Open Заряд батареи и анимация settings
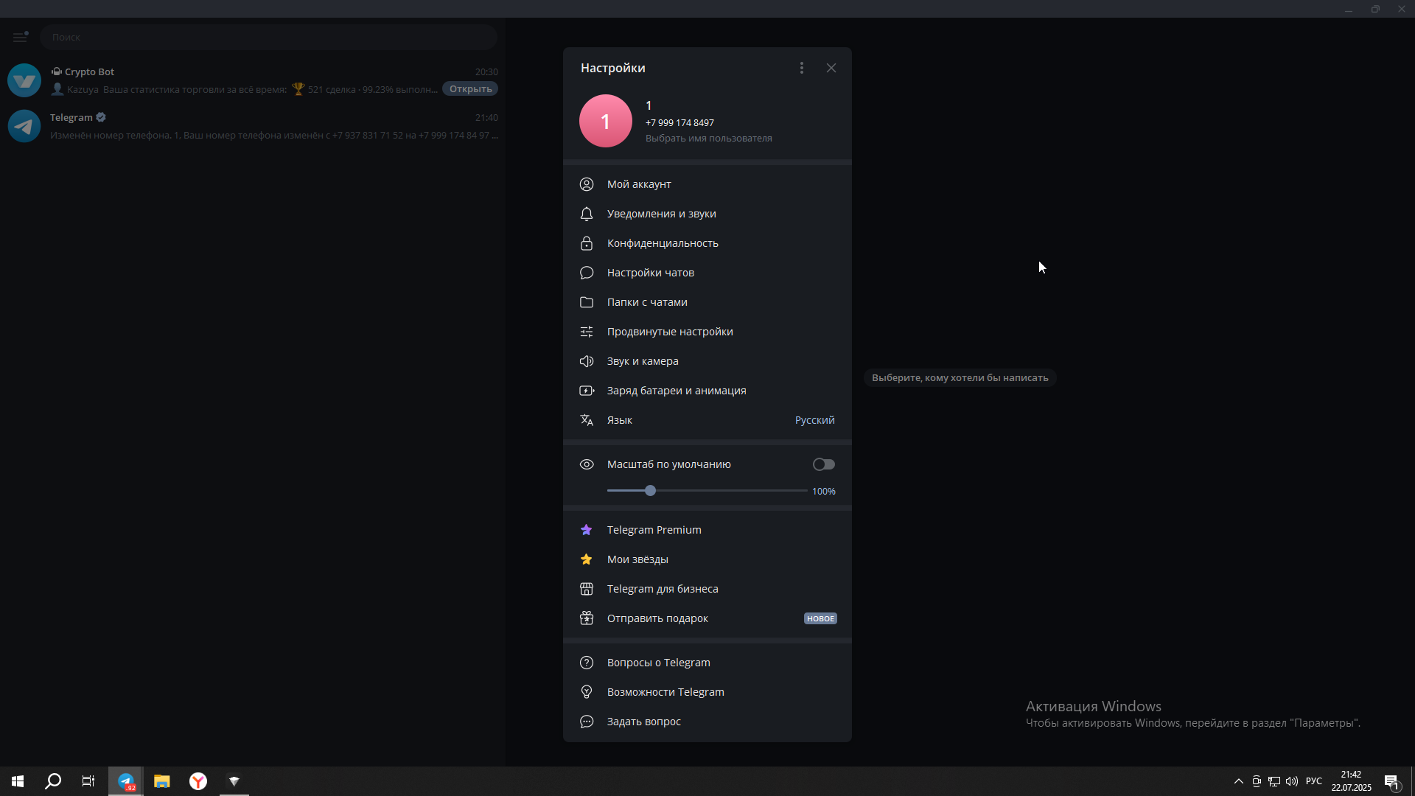The image size is (1415, 796). click(707, 391)
